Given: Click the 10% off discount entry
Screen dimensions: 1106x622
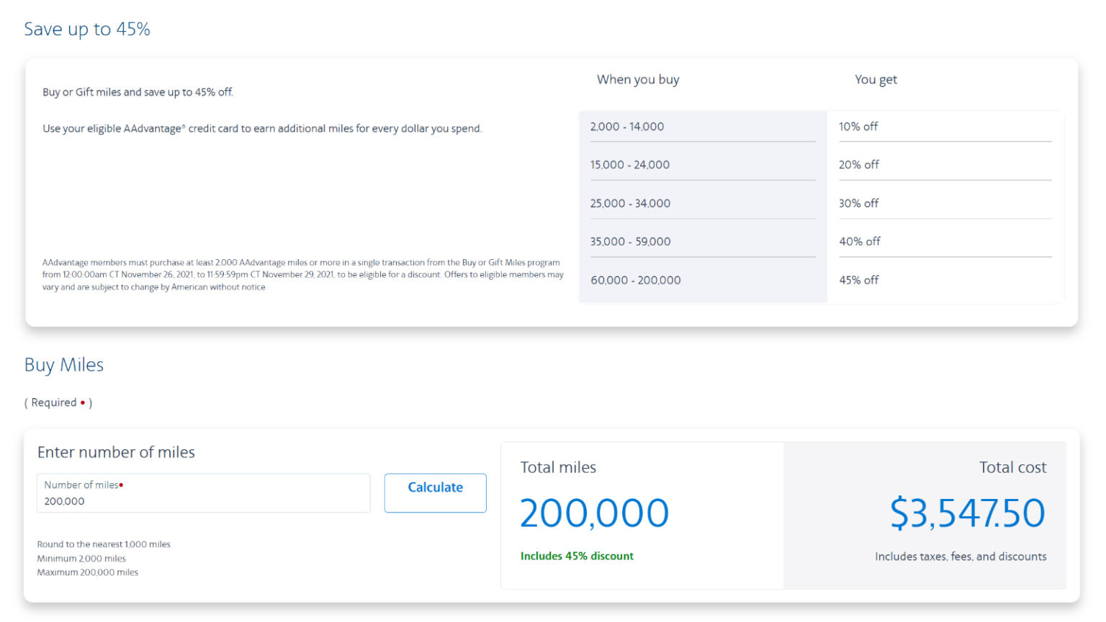Looking at the screenshot, I should coord(859,126).
